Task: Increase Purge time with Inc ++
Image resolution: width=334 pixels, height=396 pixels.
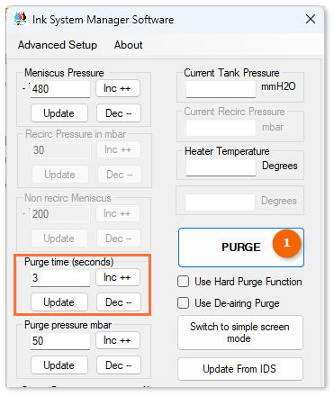Action: (x=118, y=277)
